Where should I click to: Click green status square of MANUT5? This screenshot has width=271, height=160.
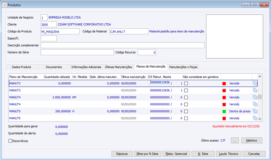pyautogui.click(x=224, y=111)
